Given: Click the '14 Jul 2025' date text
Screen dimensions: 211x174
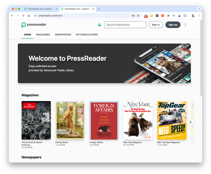Looking at the screenshot, I should point(129,145).
